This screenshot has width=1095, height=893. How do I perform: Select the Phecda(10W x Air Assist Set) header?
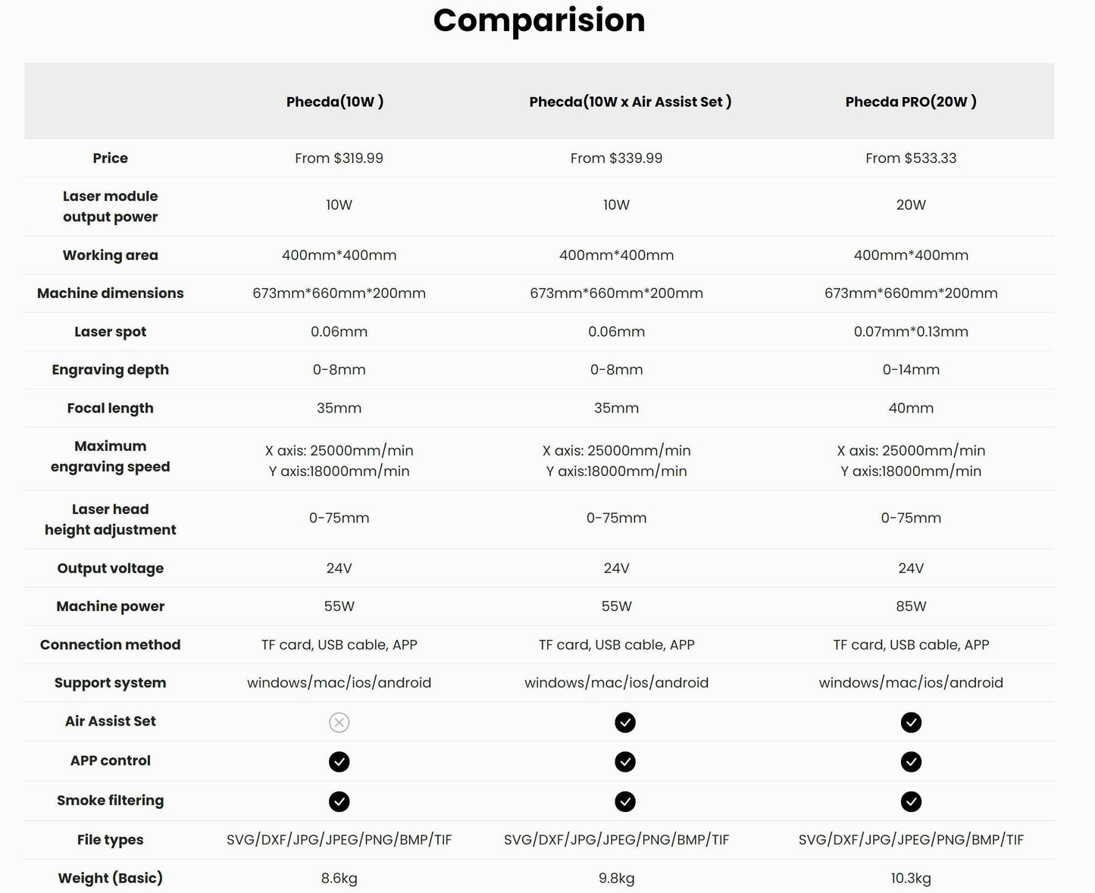coord(630,102)
